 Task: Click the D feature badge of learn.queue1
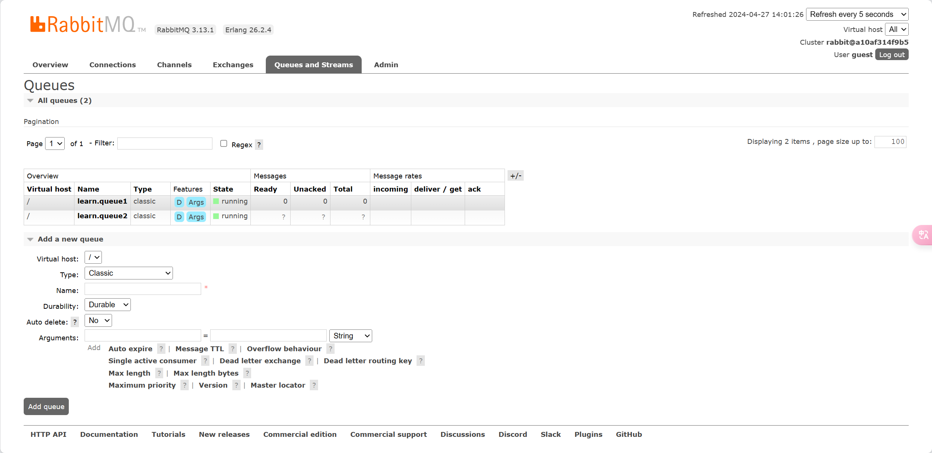(179, 202)
